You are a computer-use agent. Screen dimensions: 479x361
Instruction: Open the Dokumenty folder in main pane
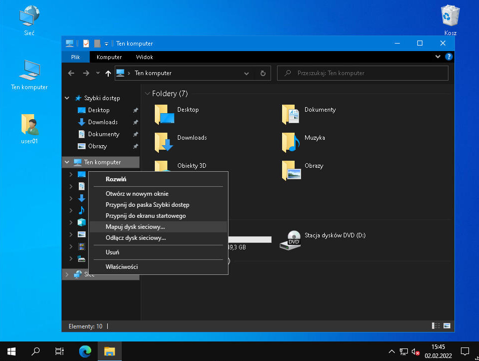tap(291, 114)
